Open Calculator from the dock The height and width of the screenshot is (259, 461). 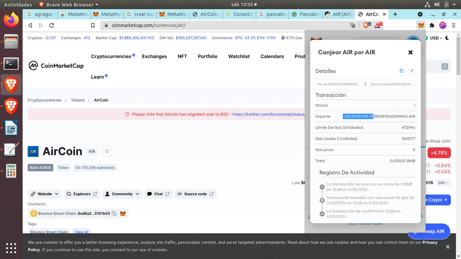11,171
